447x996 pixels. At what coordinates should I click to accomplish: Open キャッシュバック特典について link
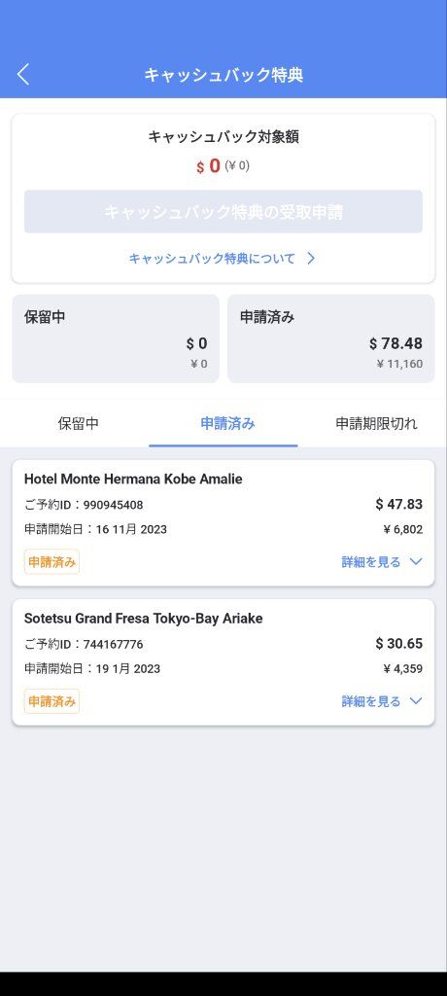(212, 259)
